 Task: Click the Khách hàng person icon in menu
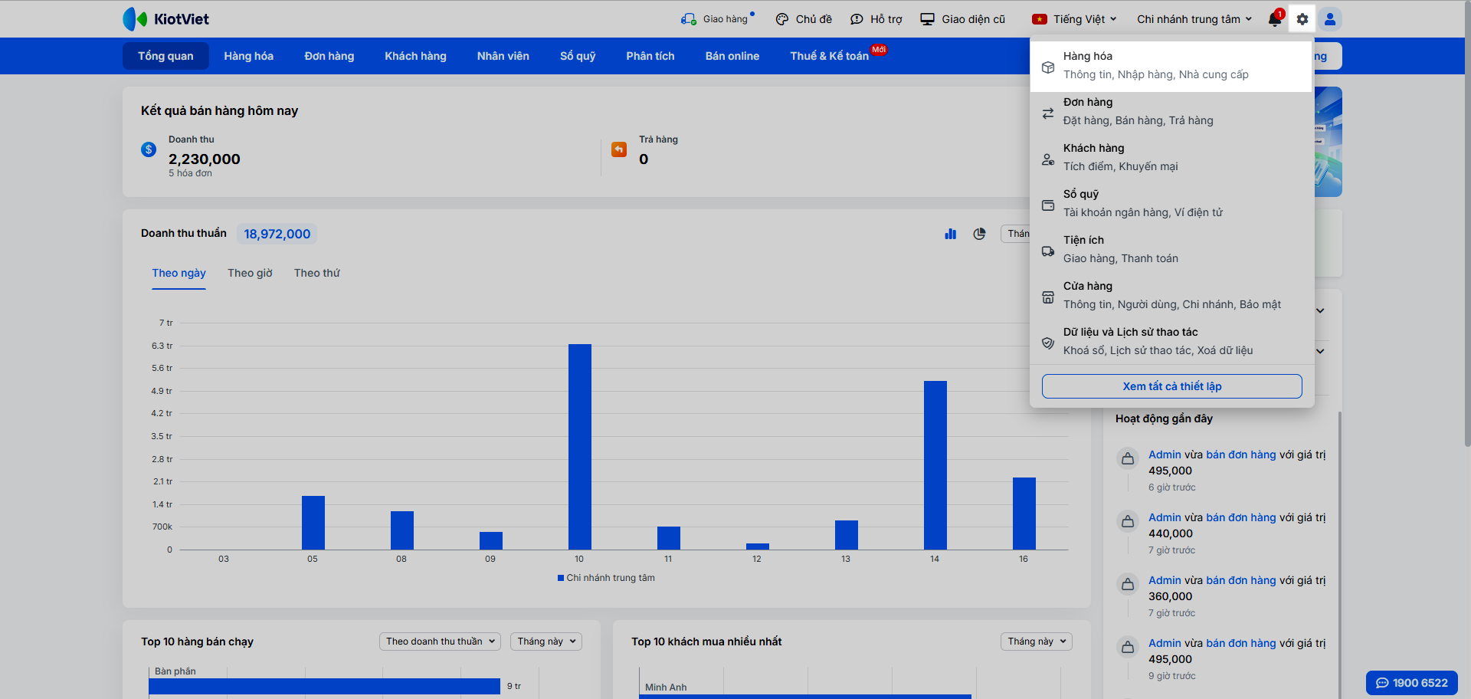[1048, 159]
